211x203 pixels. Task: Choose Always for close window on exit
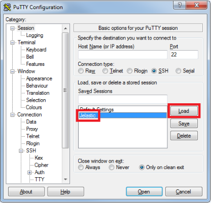[81, 168]
